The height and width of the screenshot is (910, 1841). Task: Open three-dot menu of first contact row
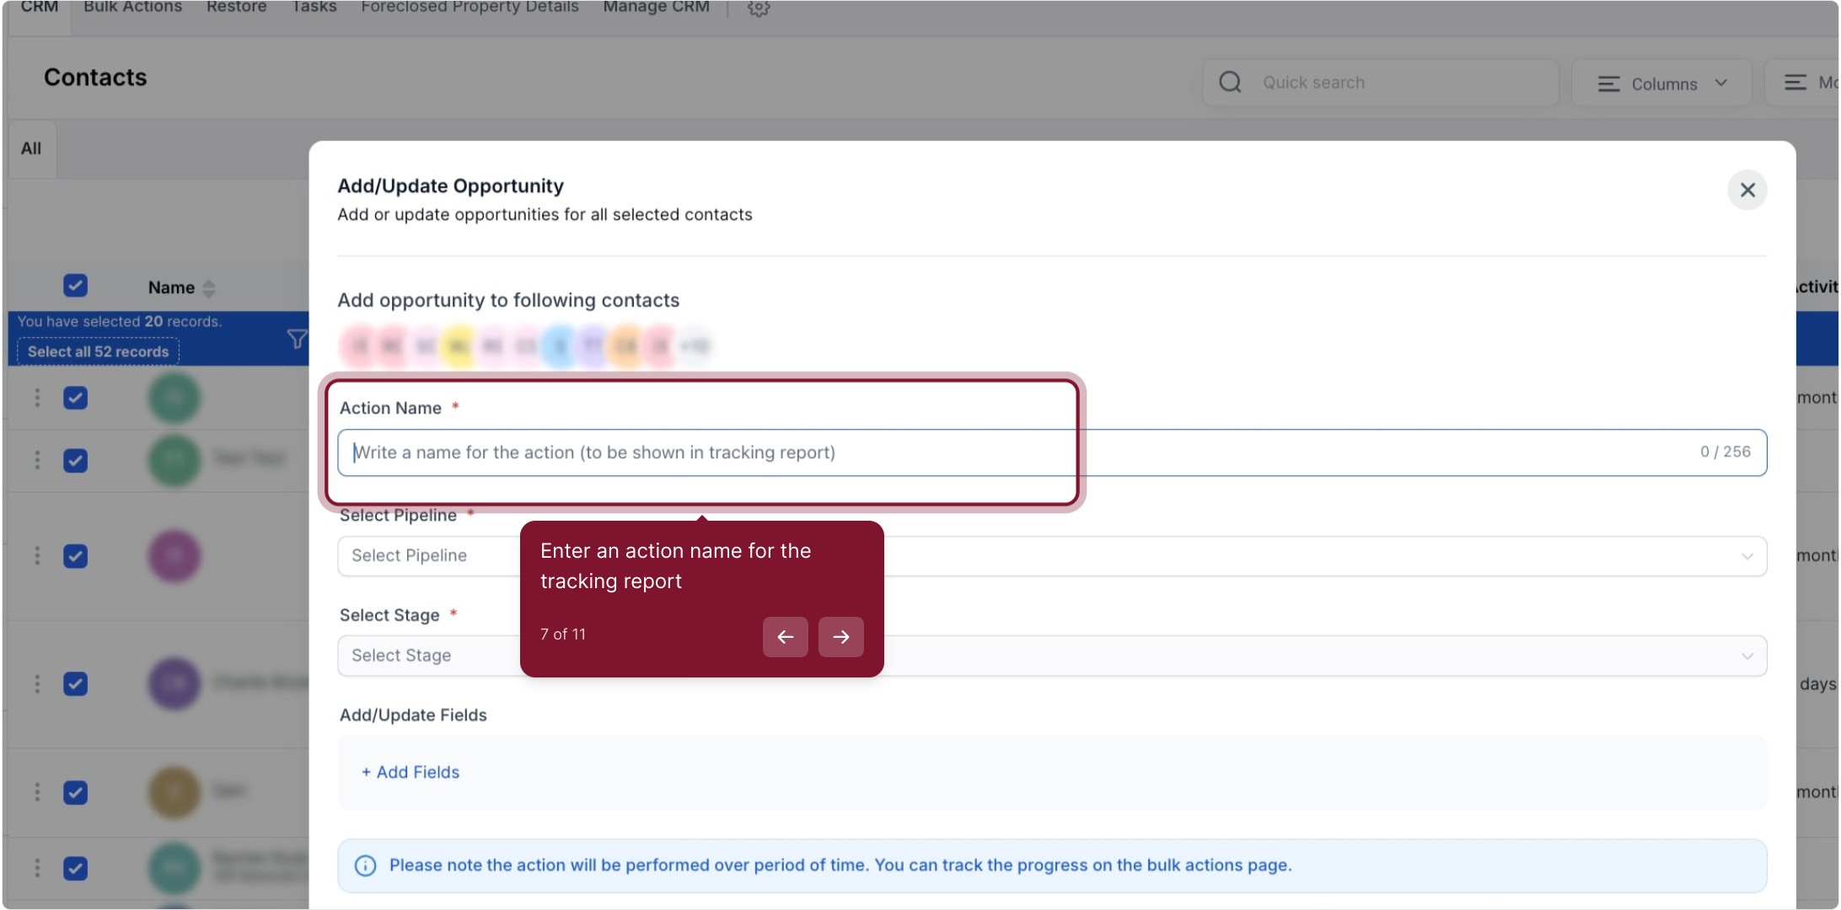[37, 398]
